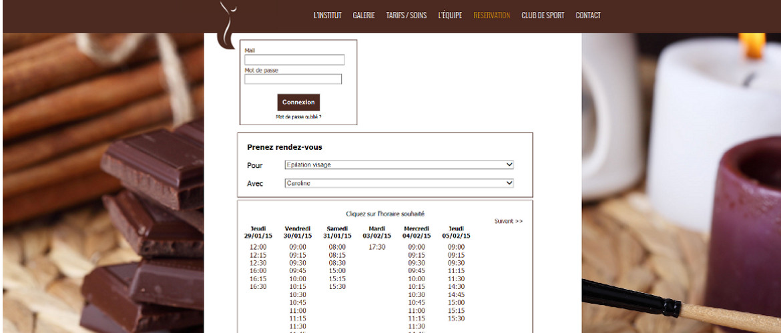Book Jeudi 29/01/15 at 12:30

click(x=258, y=263)
